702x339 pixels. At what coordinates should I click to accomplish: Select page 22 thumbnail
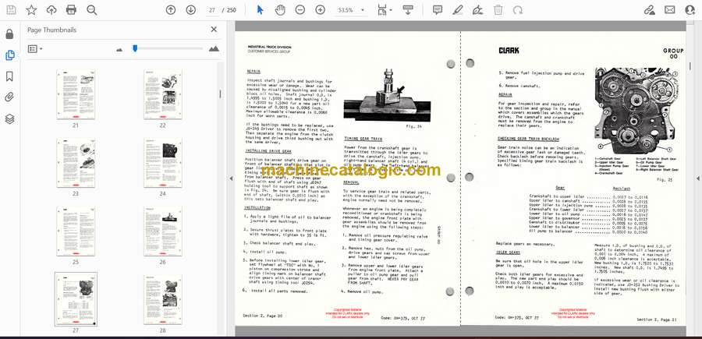pos(163,94)
